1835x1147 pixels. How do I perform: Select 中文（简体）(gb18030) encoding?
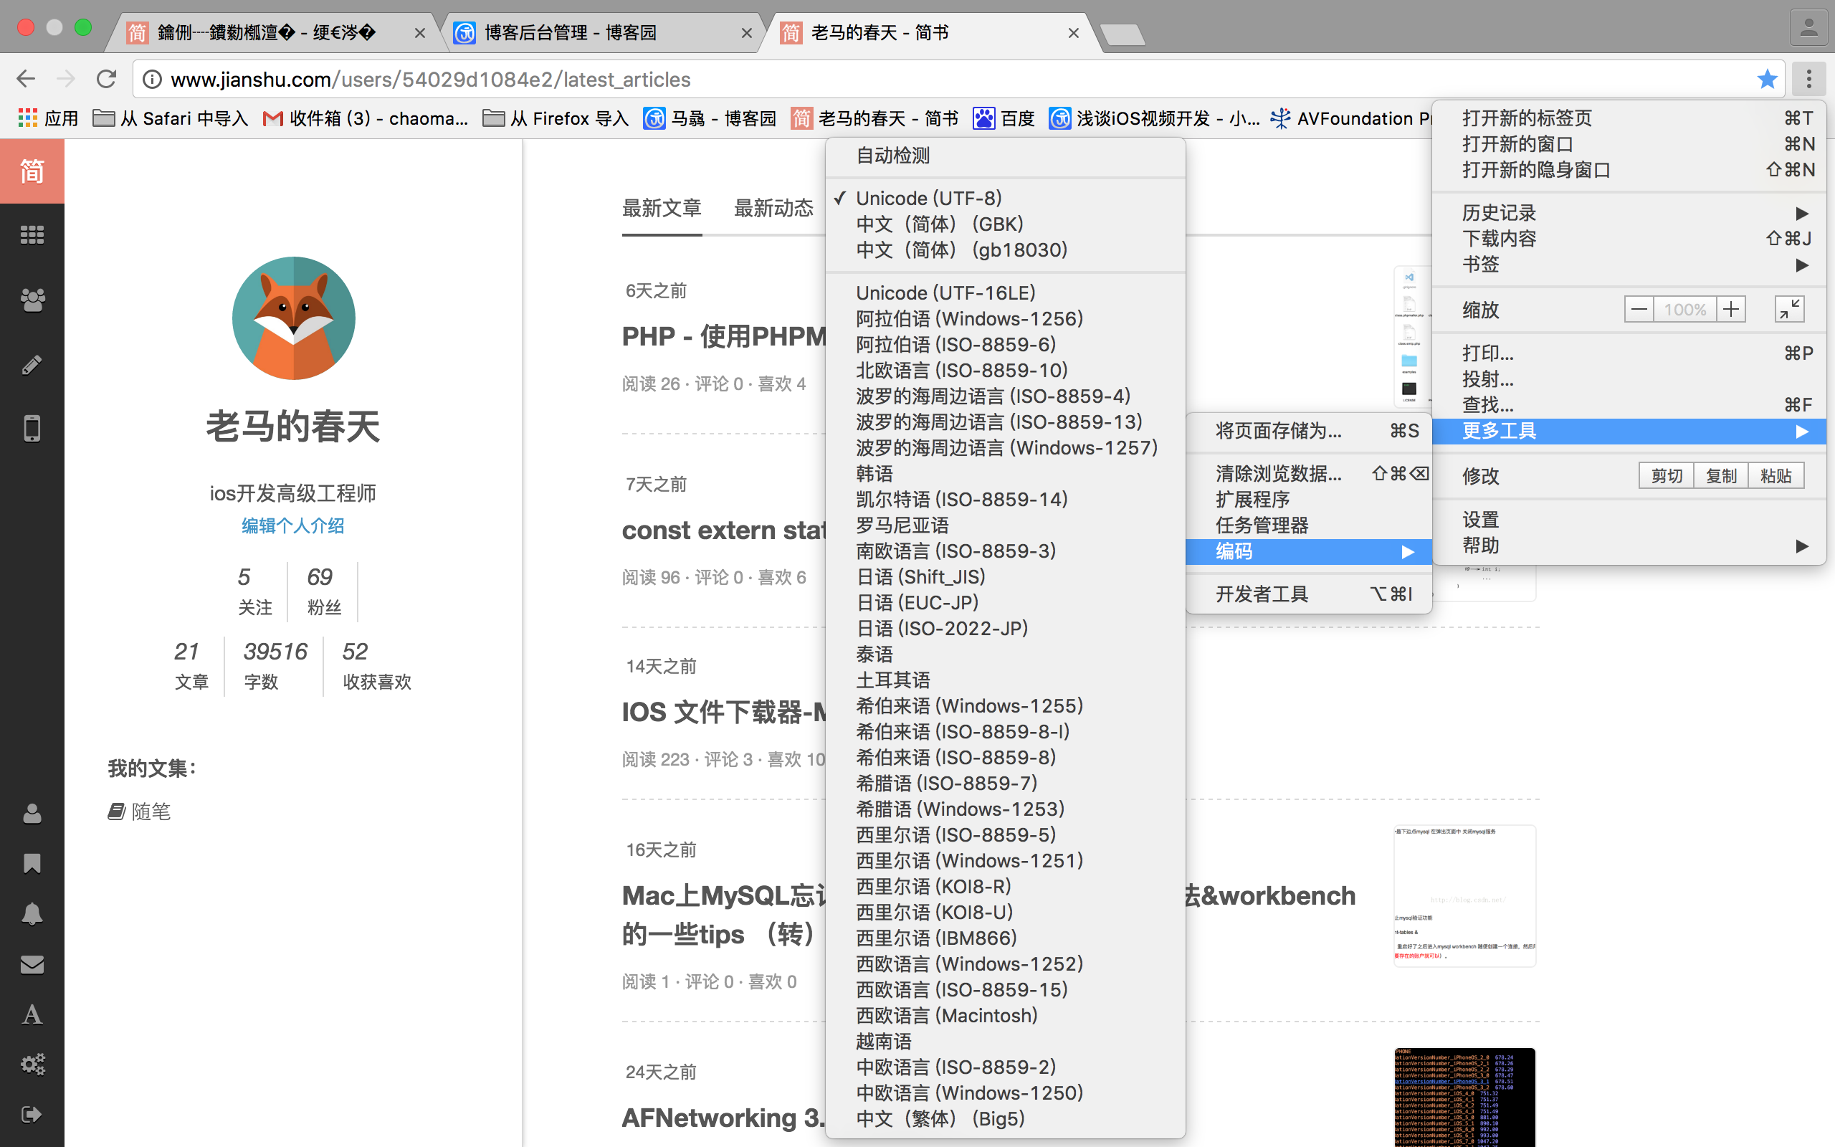tap(1005, 249)
